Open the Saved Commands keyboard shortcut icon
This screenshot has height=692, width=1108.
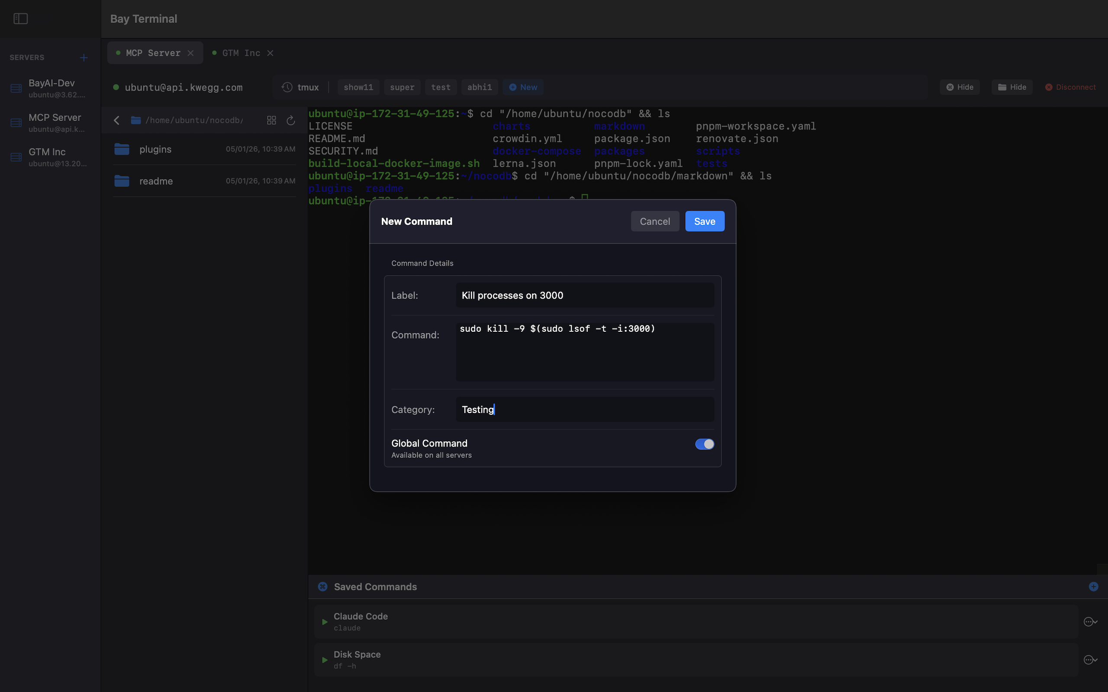click(x=323, y=586)
